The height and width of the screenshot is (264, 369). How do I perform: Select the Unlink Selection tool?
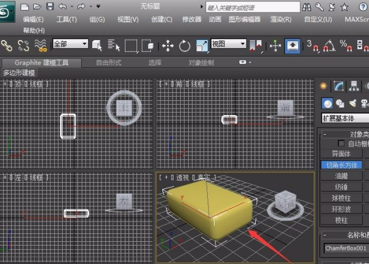23,46
